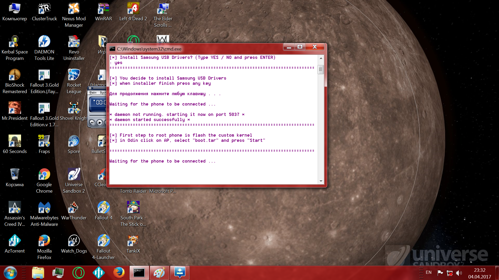The height and width of the screenshot is (280, 499).
Task: Open Kerbal Space Program shortcut
Action: pyautogui.click(x=15, y=42)
